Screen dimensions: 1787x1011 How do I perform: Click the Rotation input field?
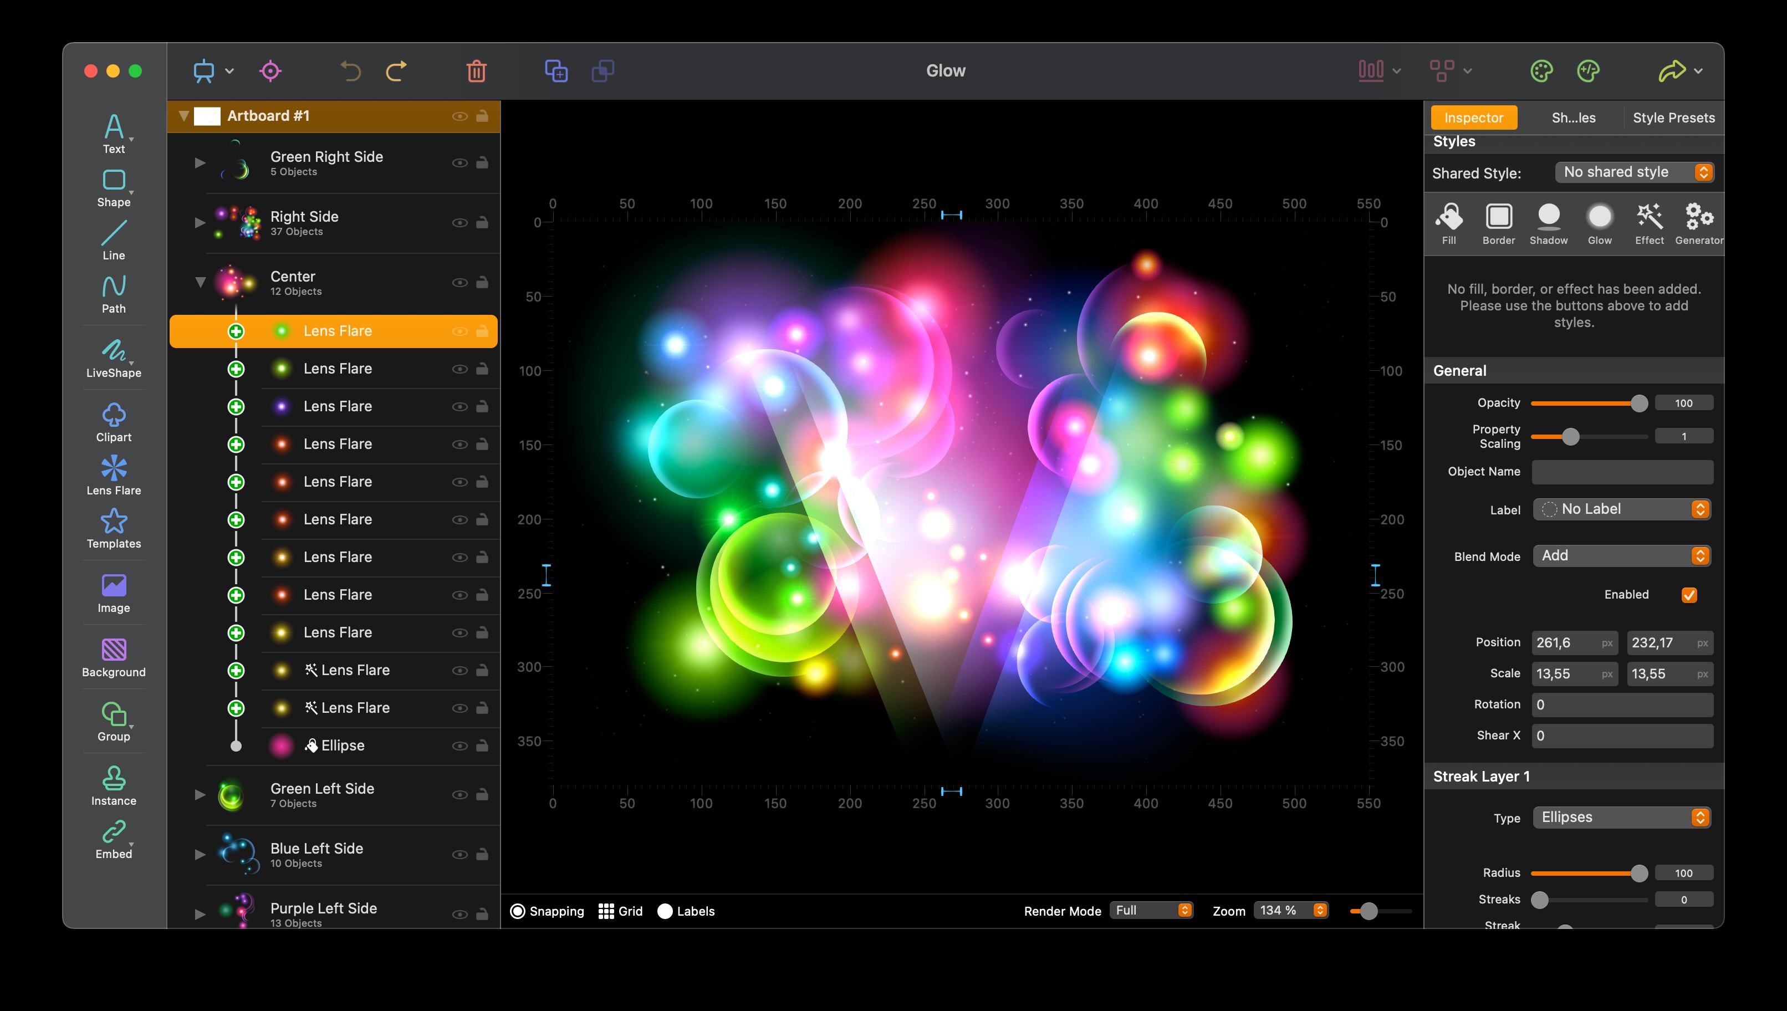[1622, 704]
